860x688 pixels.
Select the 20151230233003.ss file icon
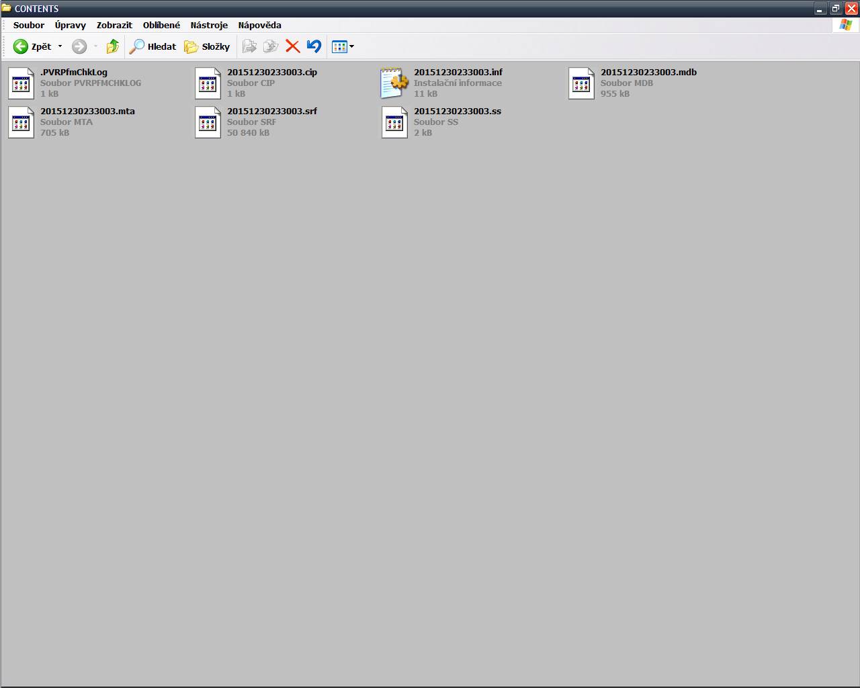[x=394, y=122]
